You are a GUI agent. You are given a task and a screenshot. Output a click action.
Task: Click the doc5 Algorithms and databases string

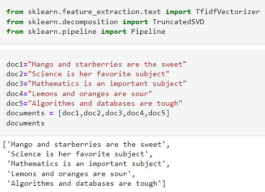(x=105, y=103)
